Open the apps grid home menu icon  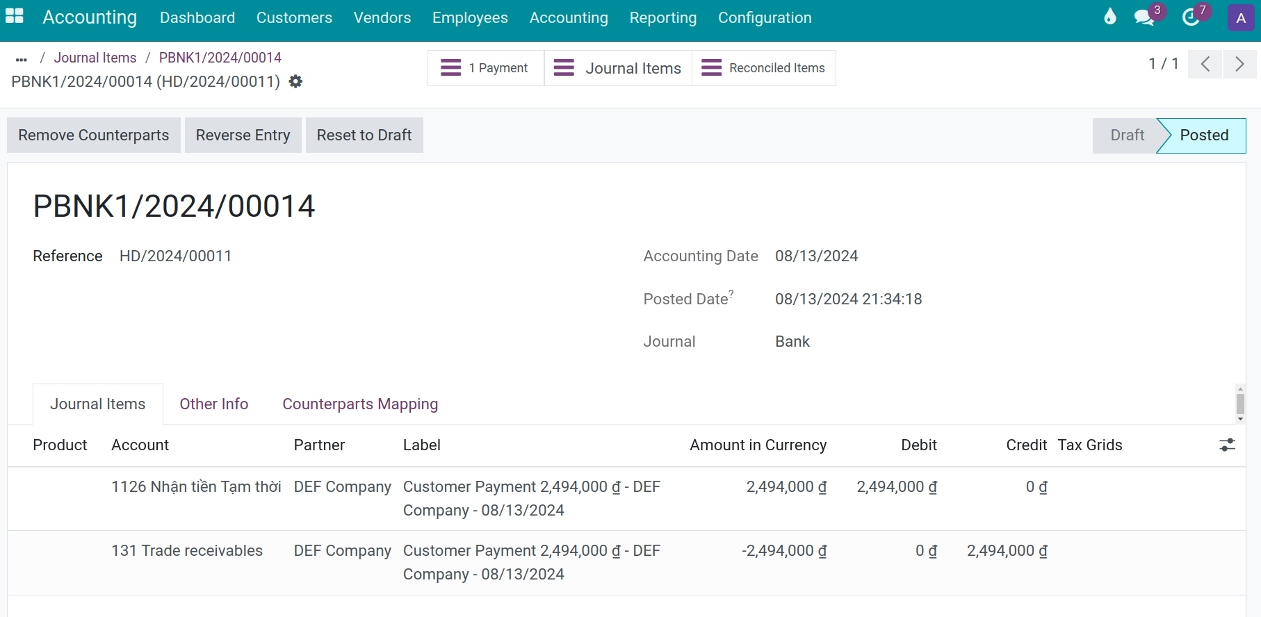(x=15, y=17)
